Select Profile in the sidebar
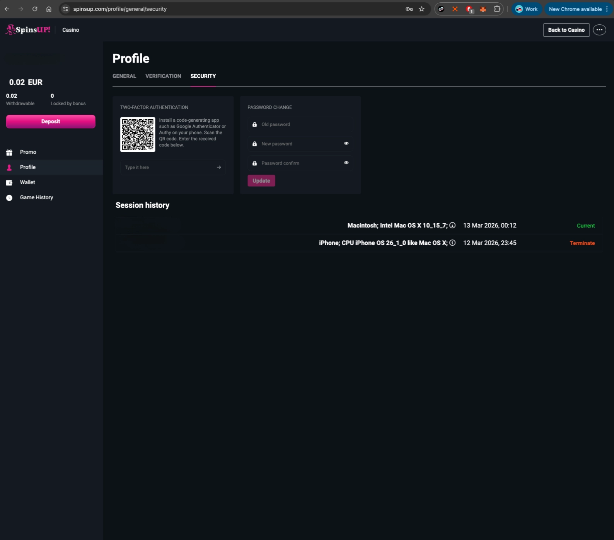 coord(51,167)
